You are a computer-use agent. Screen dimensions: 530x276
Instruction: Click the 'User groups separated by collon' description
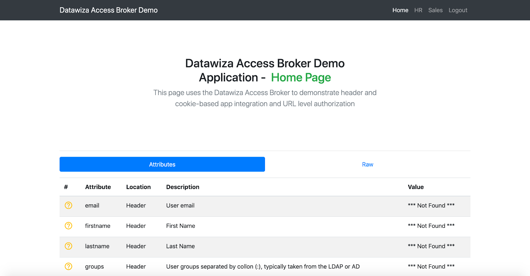[263, 267]
